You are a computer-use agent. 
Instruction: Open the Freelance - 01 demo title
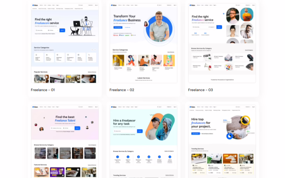point(43,90)
